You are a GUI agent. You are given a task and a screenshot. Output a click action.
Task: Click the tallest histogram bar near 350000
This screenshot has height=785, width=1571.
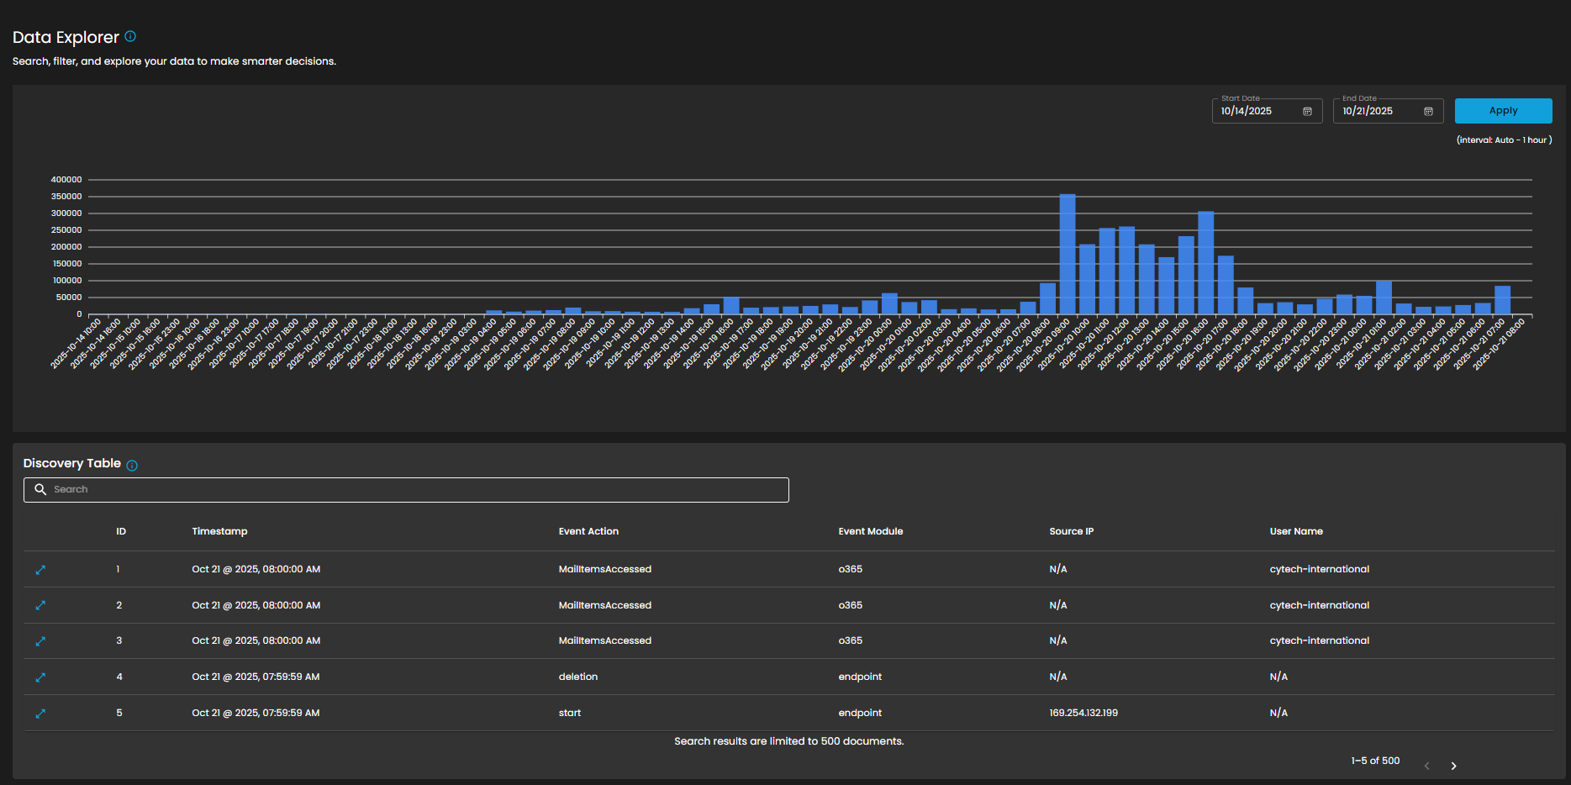click(x=1068, y=254)
